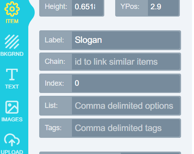Select the BKGRND diagonal stripes icon

12,42
